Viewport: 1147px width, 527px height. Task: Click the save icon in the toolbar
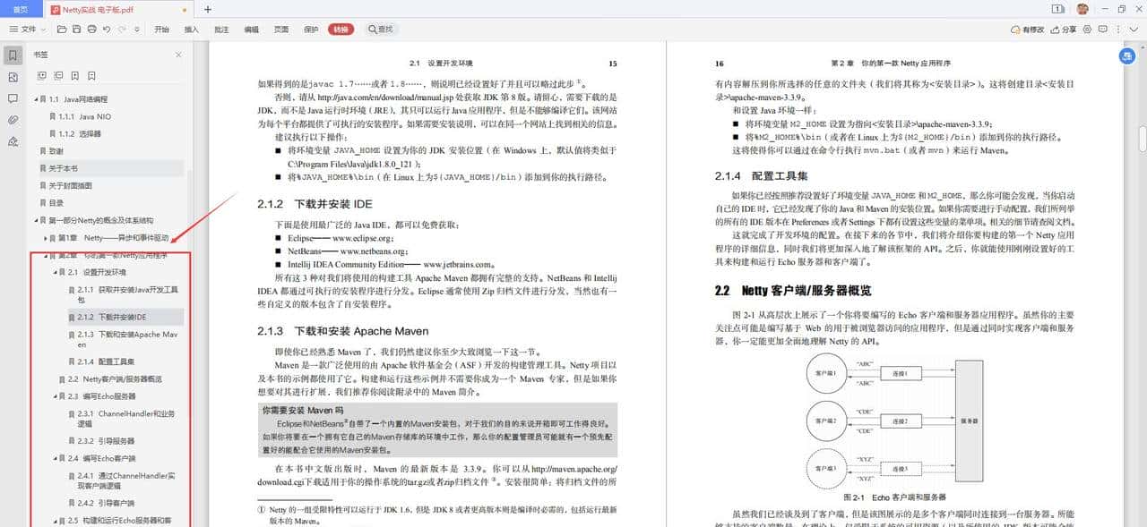(77, 30)
